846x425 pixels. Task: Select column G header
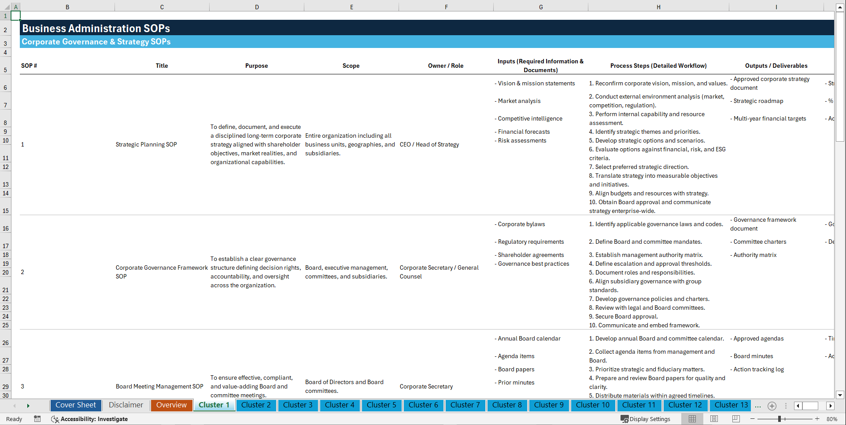pos(540,7)
